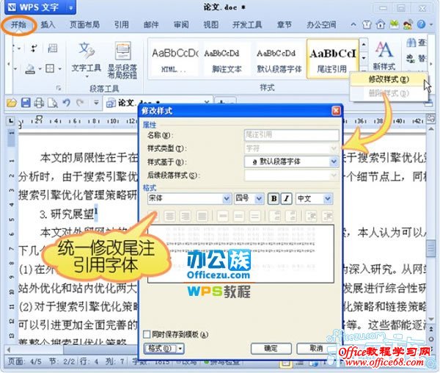Click the vertical scrollbar thumb

tap(430, 248)
